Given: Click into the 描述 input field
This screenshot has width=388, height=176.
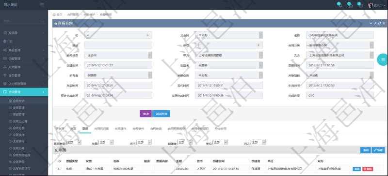Looking at the screenshot, I should click(x=118, y=45).
